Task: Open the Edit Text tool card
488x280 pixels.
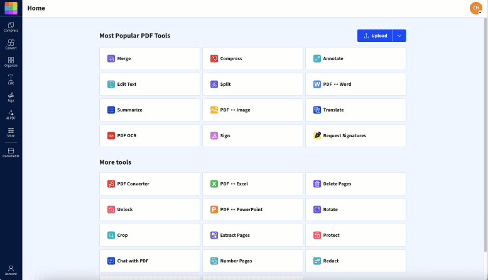Action: click(149, 84)
